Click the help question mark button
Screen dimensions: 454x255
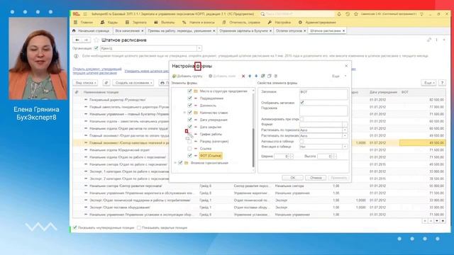pyautogui.click(x=442, y=83)
